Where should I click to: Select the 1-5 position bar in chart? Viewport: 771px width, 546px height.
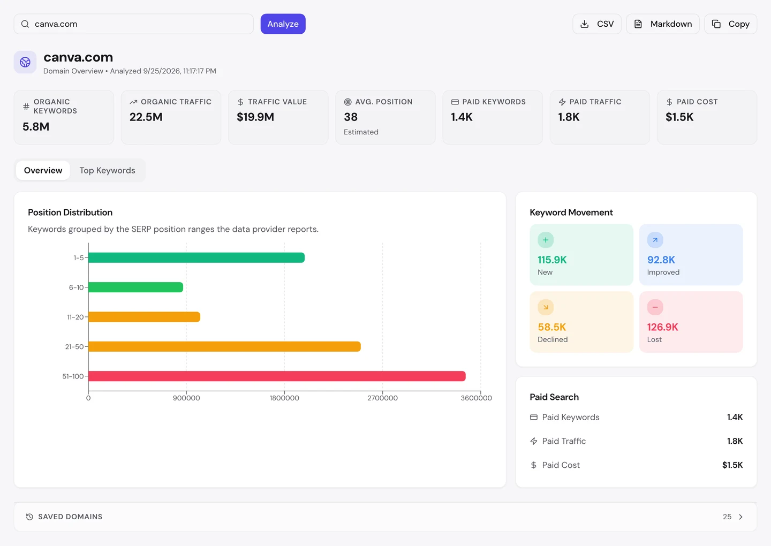coord(196,257)
